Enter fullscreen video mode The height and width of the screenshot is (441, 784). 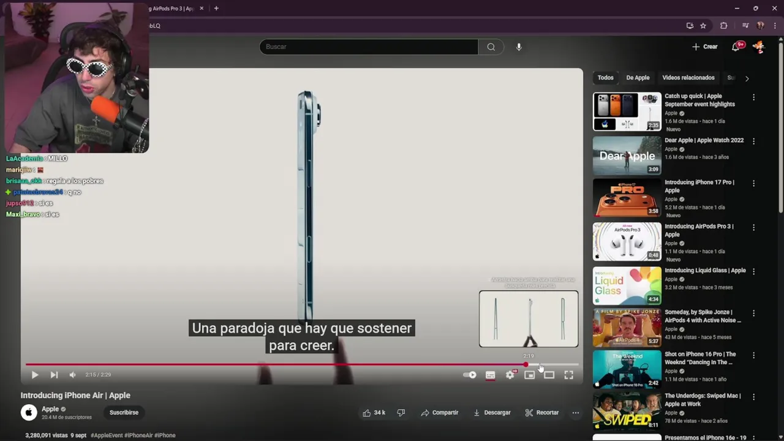coord(568,375)
